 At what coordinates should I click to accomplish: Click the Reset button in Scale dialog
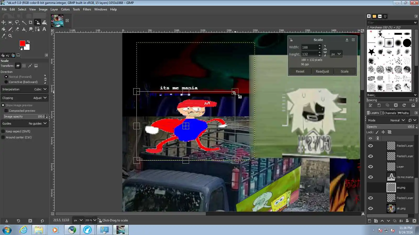[x=300, y=71]
